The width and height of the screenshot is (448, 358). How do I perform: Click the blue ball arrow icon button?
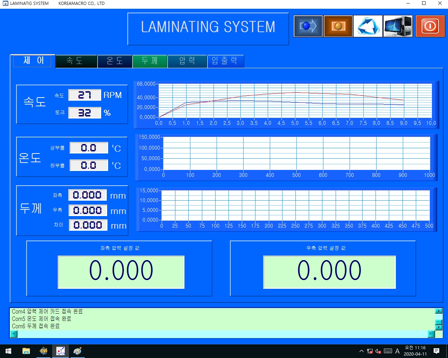(x=308, y=26)
